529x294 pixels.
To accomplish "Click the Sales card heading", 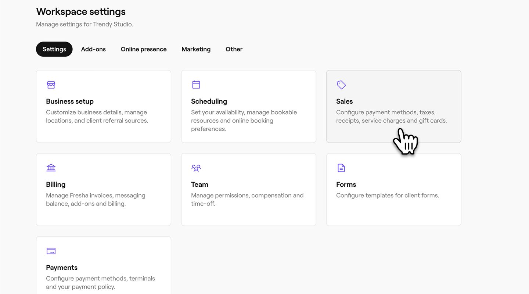I will coord(344,101).
